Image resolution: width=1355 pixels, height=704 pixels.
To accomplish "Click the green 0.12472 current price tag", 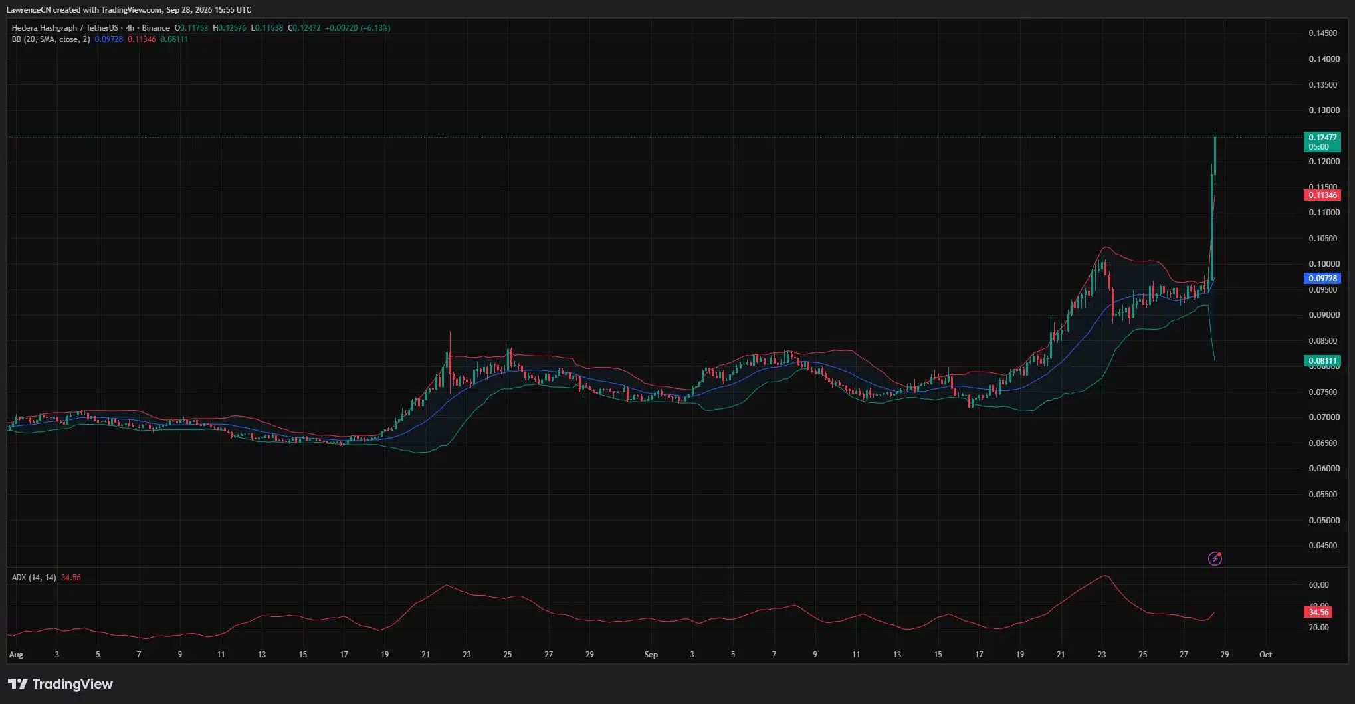I will [x=1322, y=142].
